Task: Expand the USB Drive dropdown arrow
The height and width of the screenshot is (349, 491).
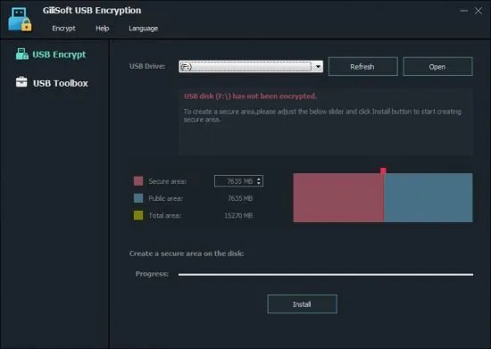Action: click(318, 66)
